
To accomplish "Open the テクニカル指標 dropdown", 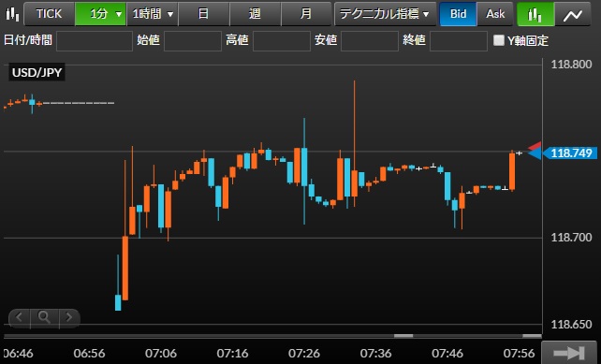I will click(x=385, y=14).
